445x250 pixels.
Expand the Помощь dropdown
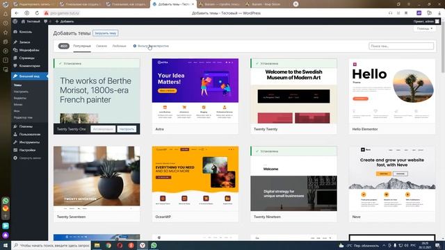coord(425,28)
